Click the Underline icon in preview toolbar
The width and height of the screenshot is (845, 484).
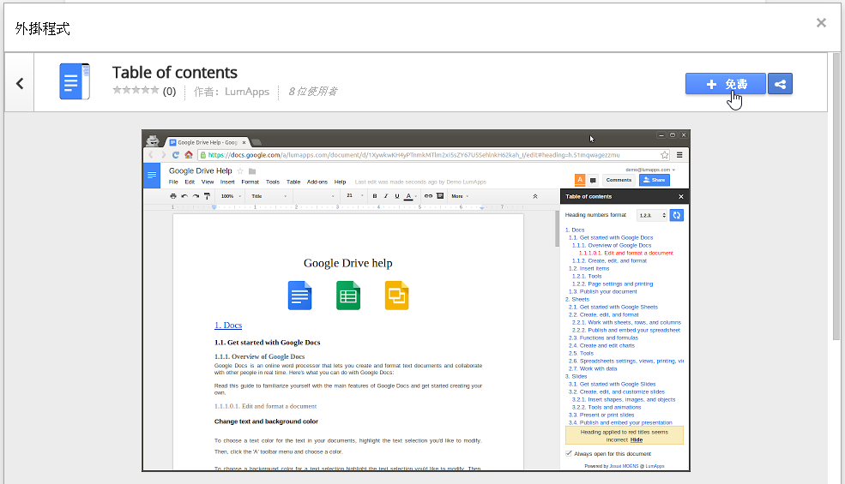[x=397, y=196]
